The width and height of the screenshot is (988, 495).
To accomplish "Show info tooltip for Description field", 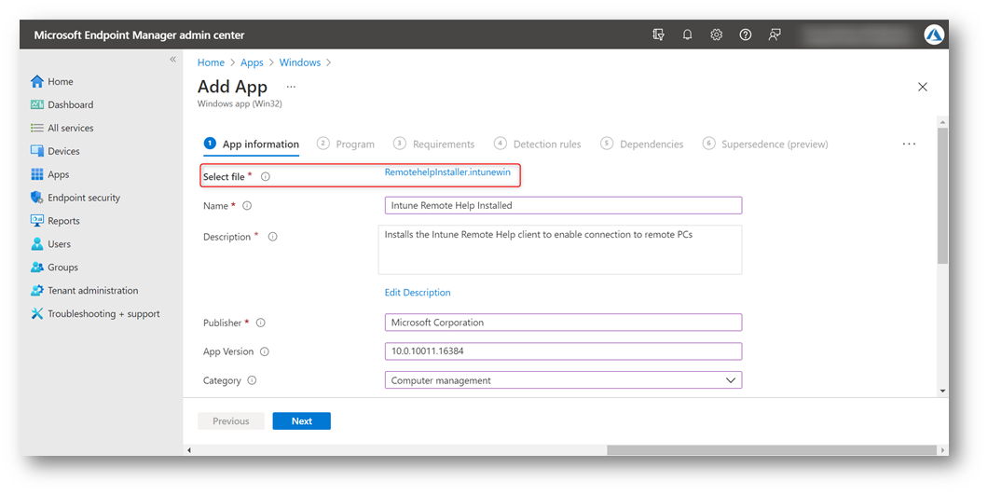I will (272, 237).
